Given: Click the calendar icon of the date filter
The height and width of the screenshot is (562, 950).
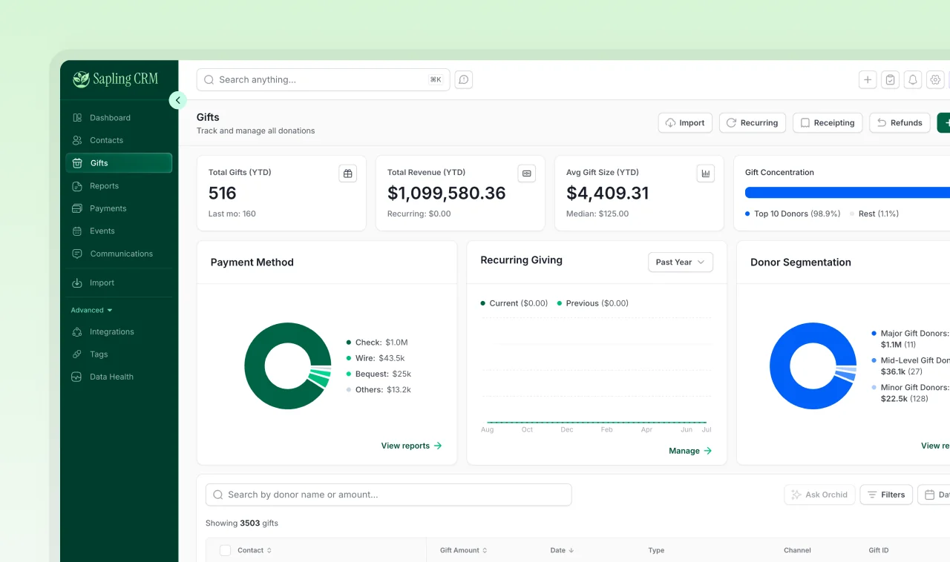Looking at the screenshot, I should tap(930, 495).
